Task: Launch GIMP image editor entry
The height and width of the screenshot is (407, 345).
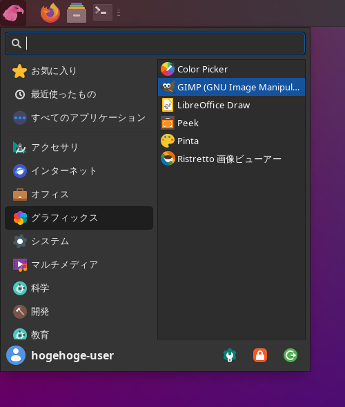Action: (231, 87)
